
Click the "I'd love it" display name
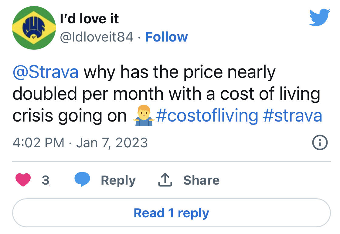(89, 19)
